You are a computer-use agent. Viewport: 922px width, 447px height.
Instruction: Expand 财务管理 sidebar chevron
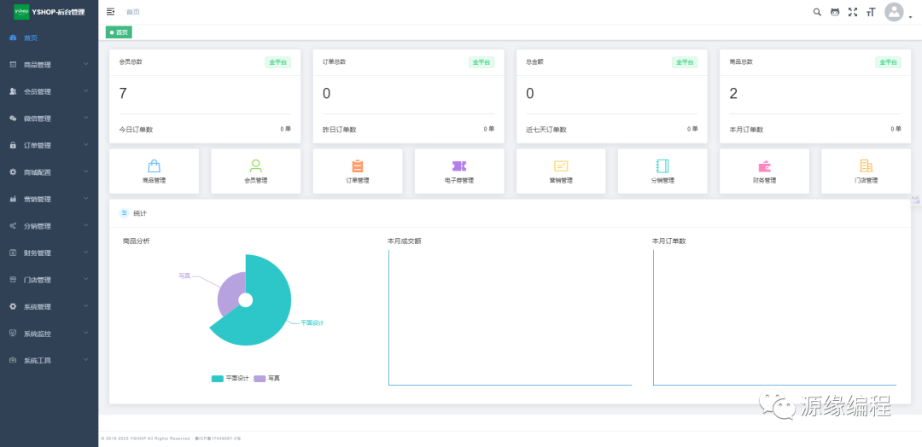click(86, 252)
